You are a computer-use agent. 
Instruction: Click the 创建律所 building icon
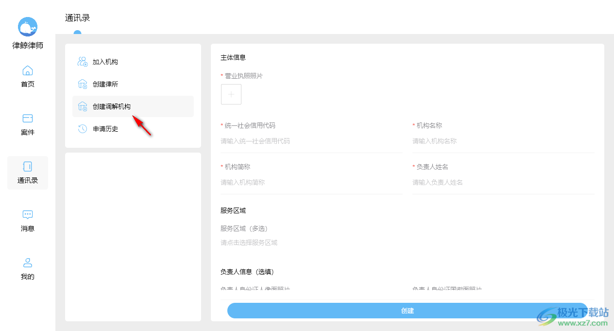click(83, 84)
